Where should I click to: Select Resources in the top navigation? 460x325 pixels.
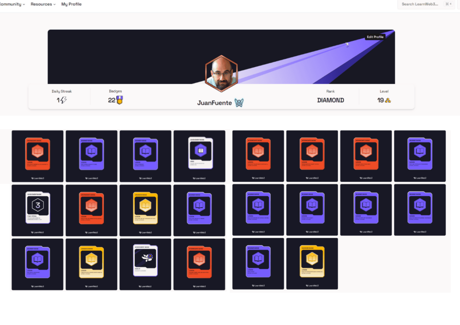(41, 4)
